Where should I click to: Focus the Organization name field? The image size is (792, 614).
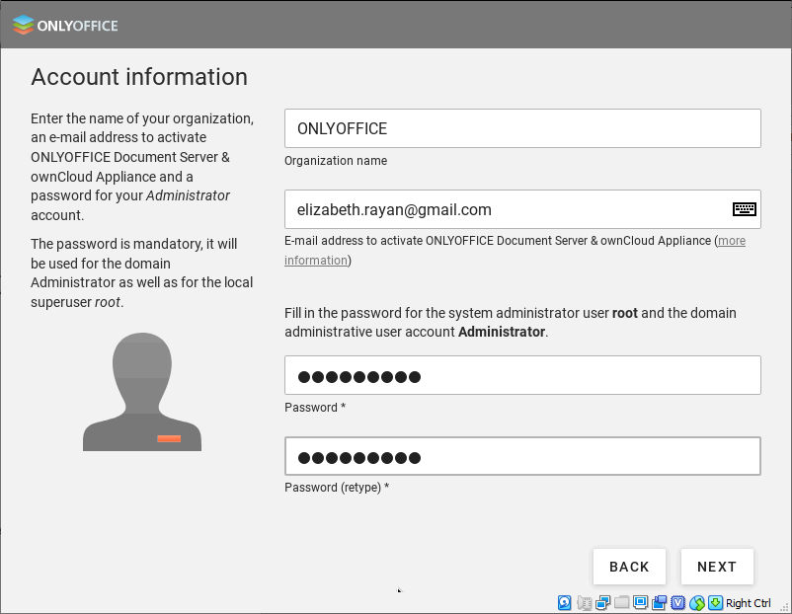pos(522,128)
